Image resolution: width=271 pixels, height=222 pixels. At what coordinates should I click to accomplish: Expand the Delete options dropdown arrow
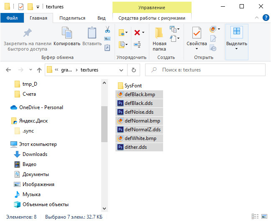(x=143, y=33)
